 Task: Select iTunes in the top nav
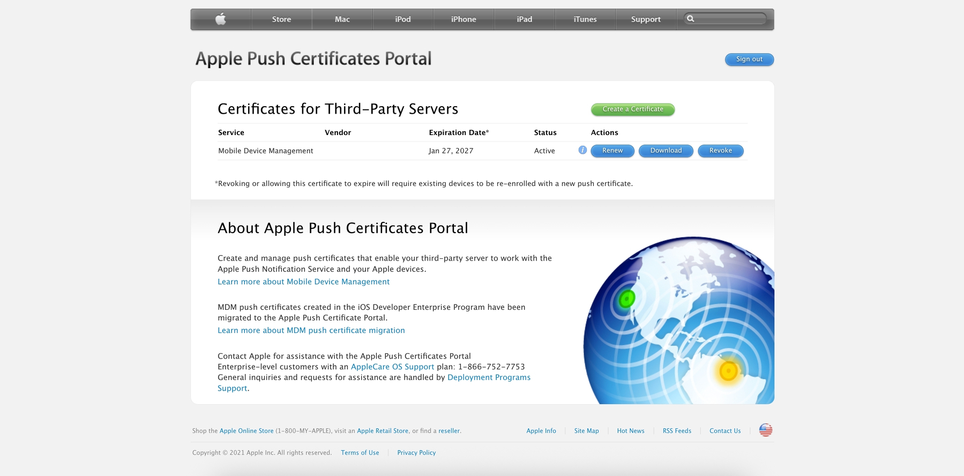pyautogui.click(x=585, y=19)
